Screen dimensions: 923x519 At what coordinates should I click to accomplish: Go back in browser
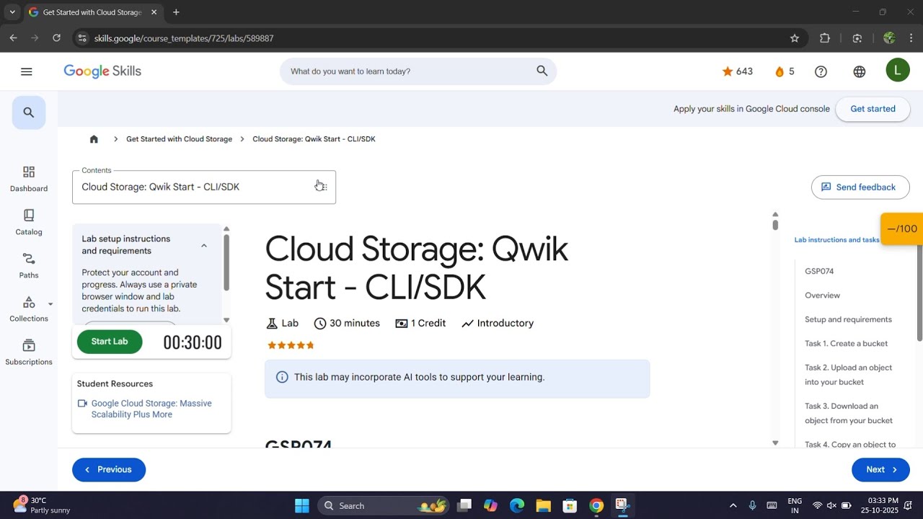click(13, 38)
